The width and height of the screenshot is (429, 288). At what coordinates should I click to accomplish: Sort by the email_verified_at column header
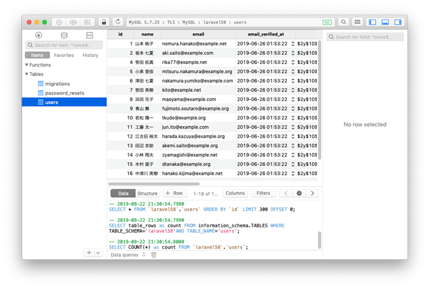265,34
